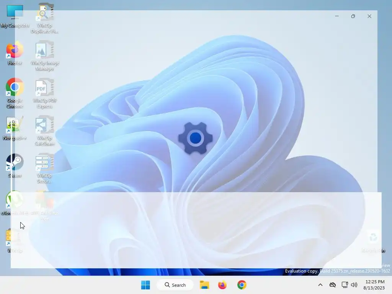This screenshot has height=294, width=392.
Task: Select the WinZip SafeShare shortcut
Action: point(44,131)
